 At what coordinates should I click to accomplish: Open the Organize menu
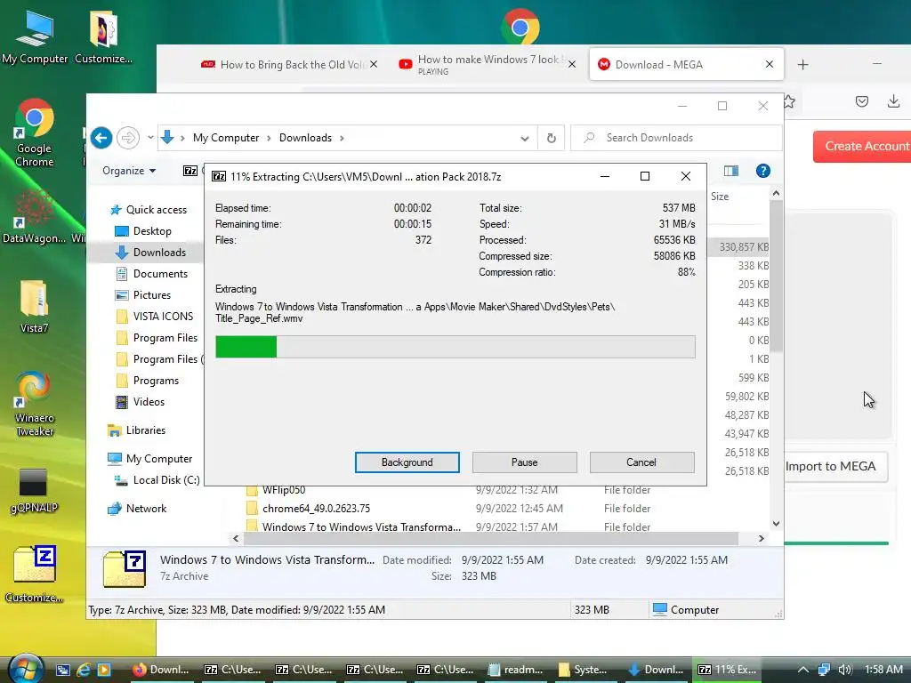[129, 171]
